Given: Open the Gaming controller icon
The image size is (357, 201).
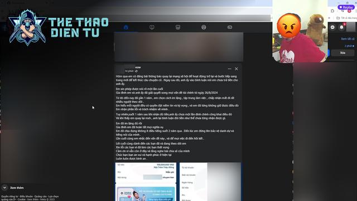Looking at the screenshot, I should (230, 27).
